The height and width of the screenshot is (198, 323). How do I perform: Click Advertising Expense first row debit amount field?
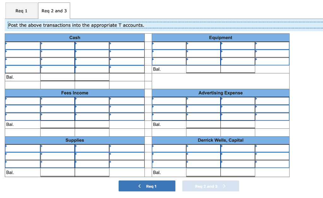click(203, 101)
